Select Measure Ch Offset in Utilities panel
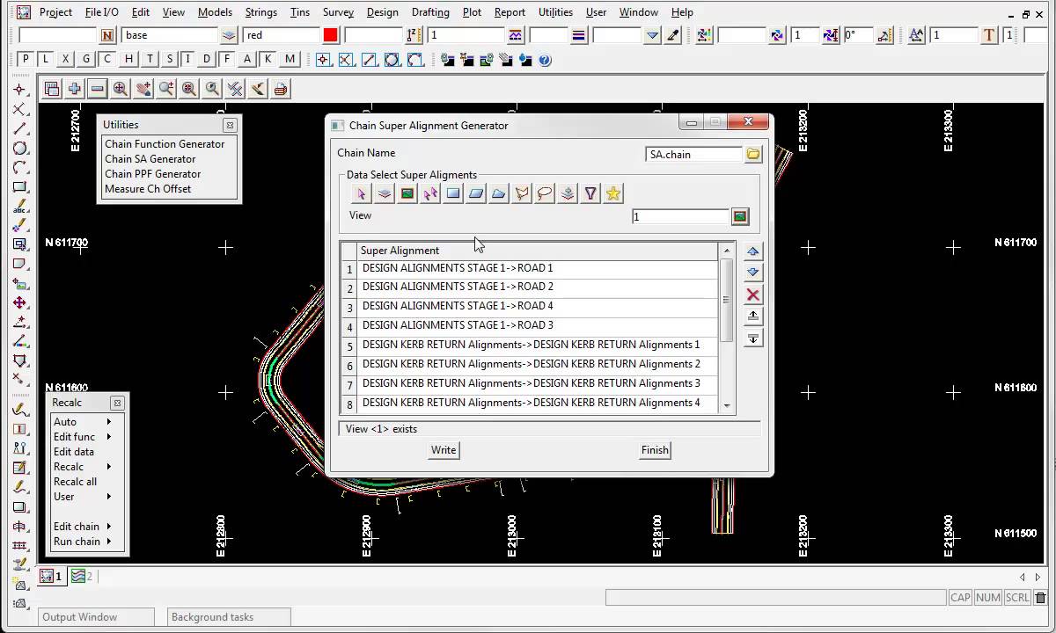Image resolution: width=1056 pixels, height=633 pixels. tap(148, 189)
